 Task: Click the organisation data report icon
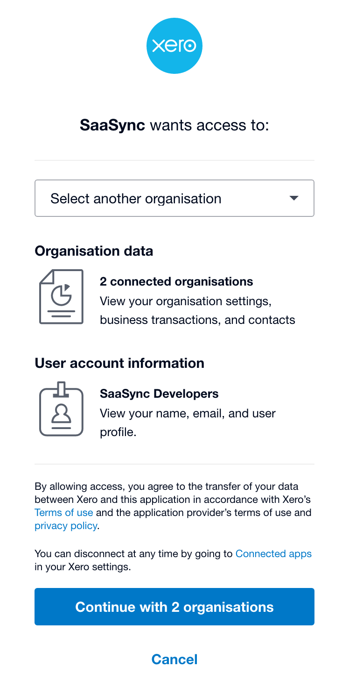click(62, 297)
